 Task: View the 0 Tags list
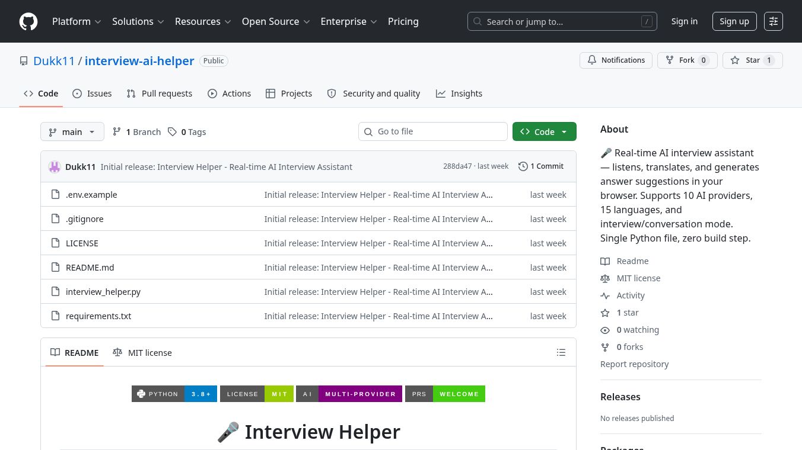pyautogui.click(x=187, y=131)
